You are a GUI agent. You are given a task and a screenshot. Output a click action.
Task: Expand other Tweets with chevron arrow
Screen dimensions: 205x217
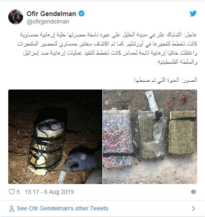point(193,208)
